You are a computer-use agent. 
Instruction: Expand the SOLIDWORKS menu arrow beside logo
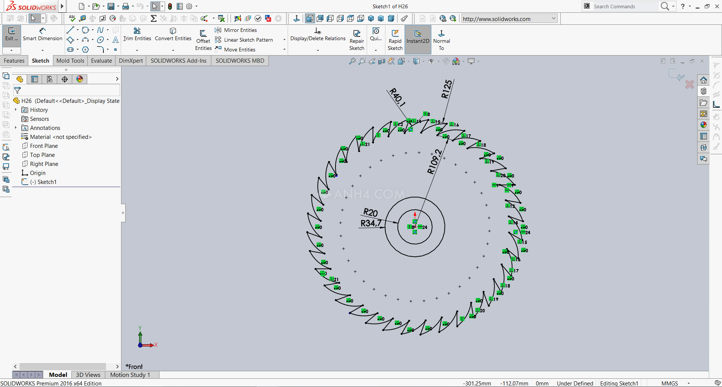(x=62, y=6)
